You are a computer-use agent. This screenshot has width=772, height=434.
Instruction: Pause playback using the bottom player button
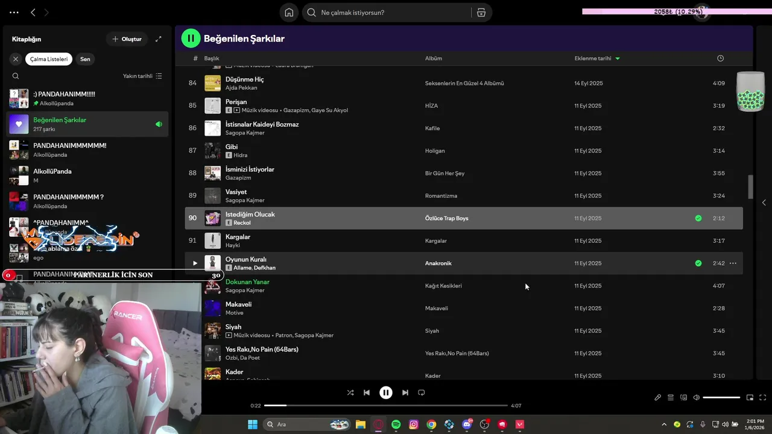click(x=386, y=392)
